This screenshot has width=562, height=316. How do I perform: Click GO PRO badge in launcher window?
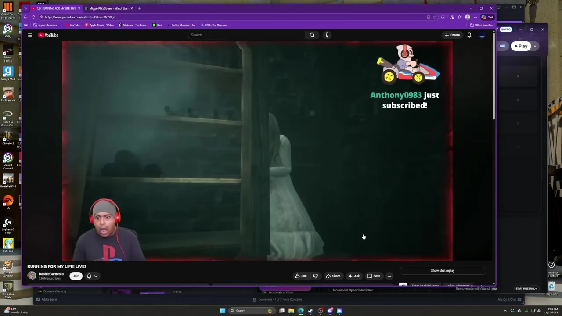click(x=505, y=29)
